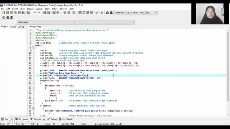This screenshot has width=230, height=129.
Task: Click the Goto function toolbar icon
Action: (54, 13)
